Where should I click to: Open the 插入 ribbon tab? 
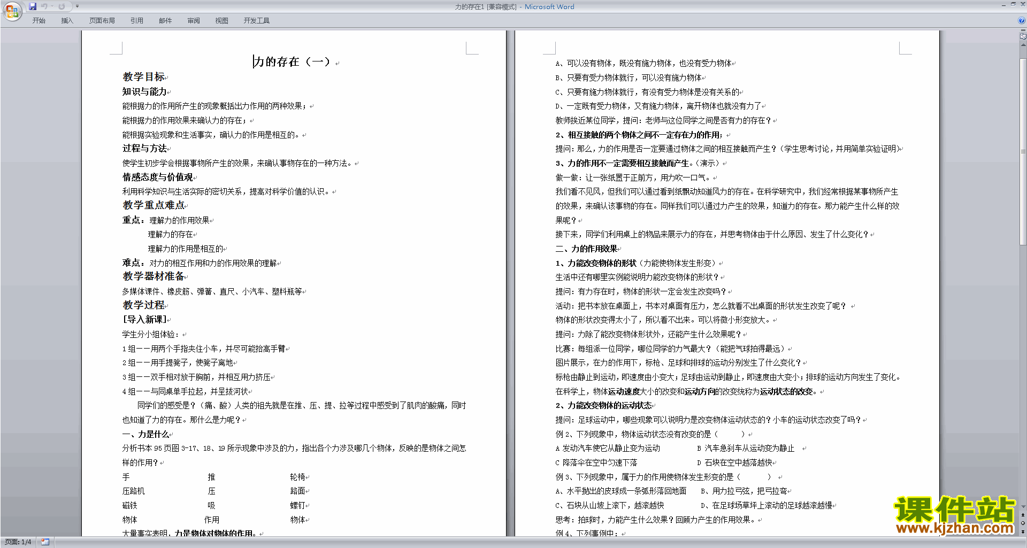pos(67,20)
